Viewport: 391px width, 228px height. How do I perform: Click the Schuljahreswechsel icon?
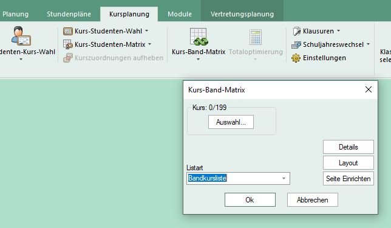[x=296, y=44]
